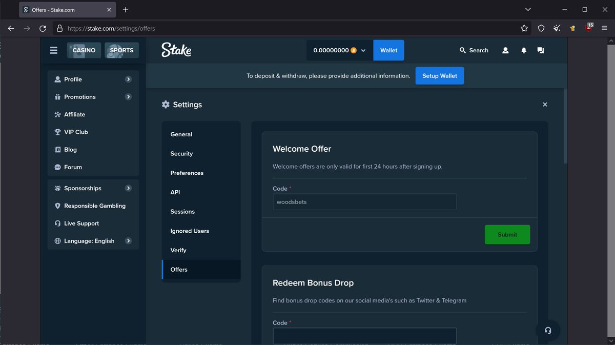Expand the Language: English selector arrow
This screenshot has height=345, width=615.
[x=128, y=241]
